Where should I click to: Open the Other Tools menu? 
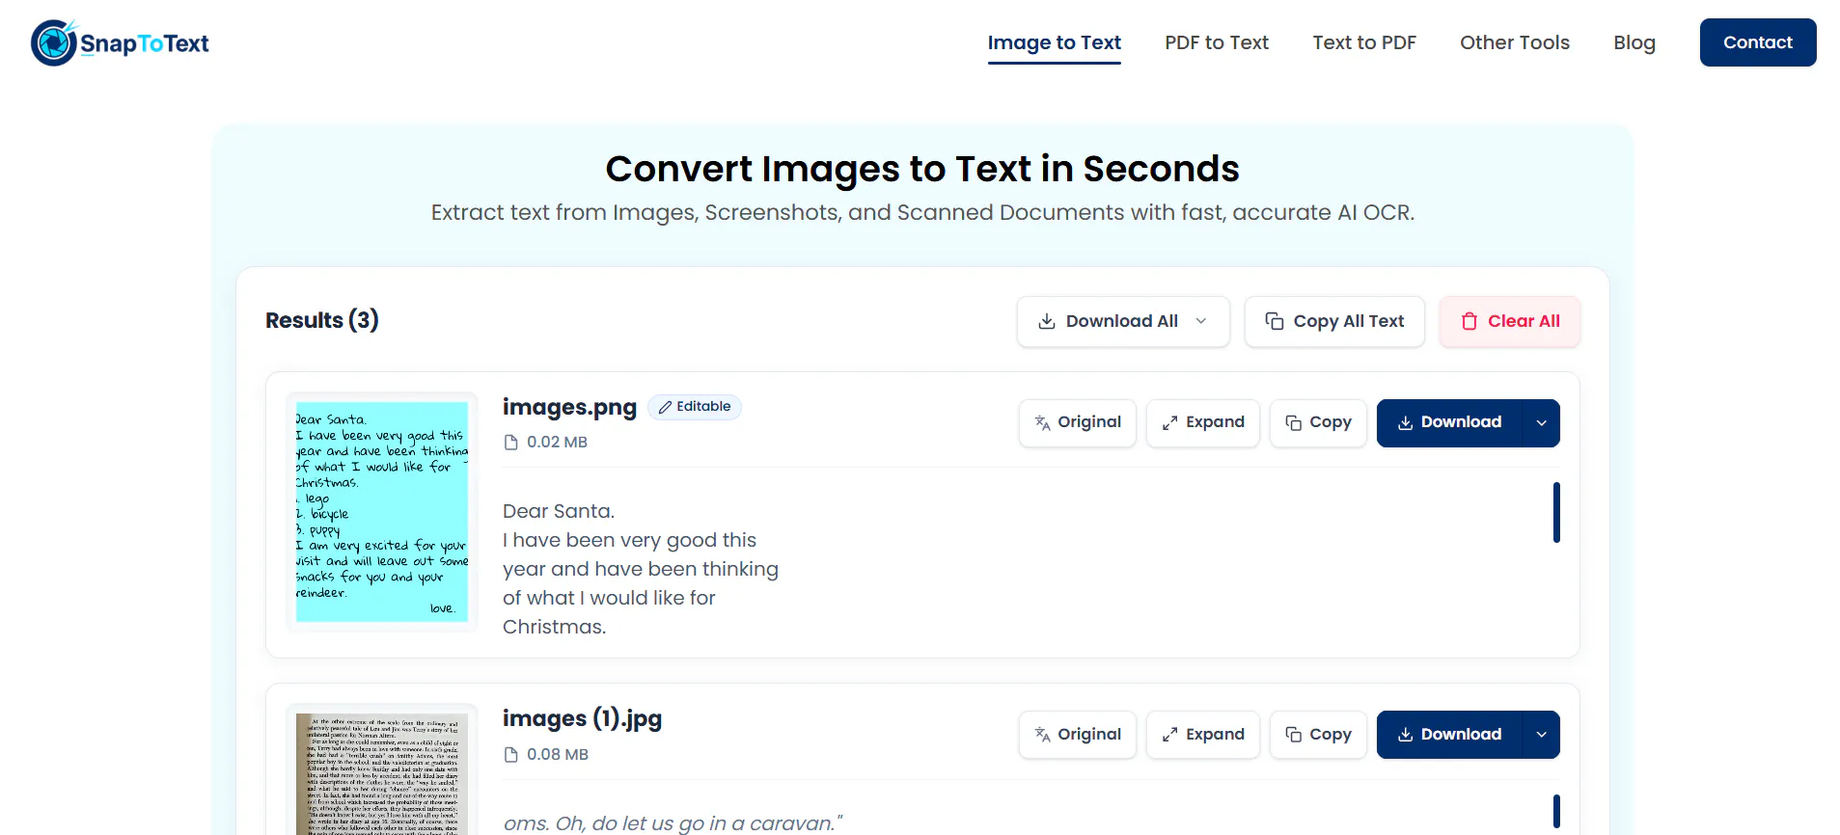coord(1514,42)
